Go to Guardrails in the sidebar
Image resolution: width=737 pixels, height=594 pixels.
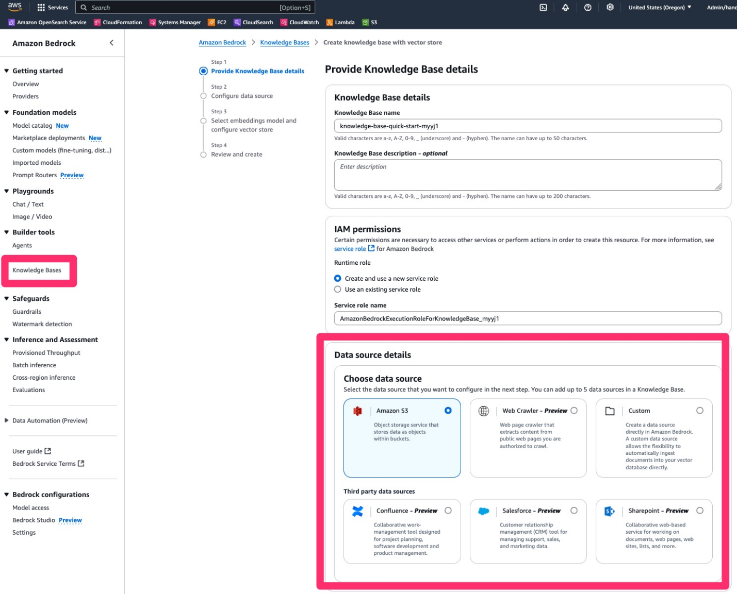[27, 312]
